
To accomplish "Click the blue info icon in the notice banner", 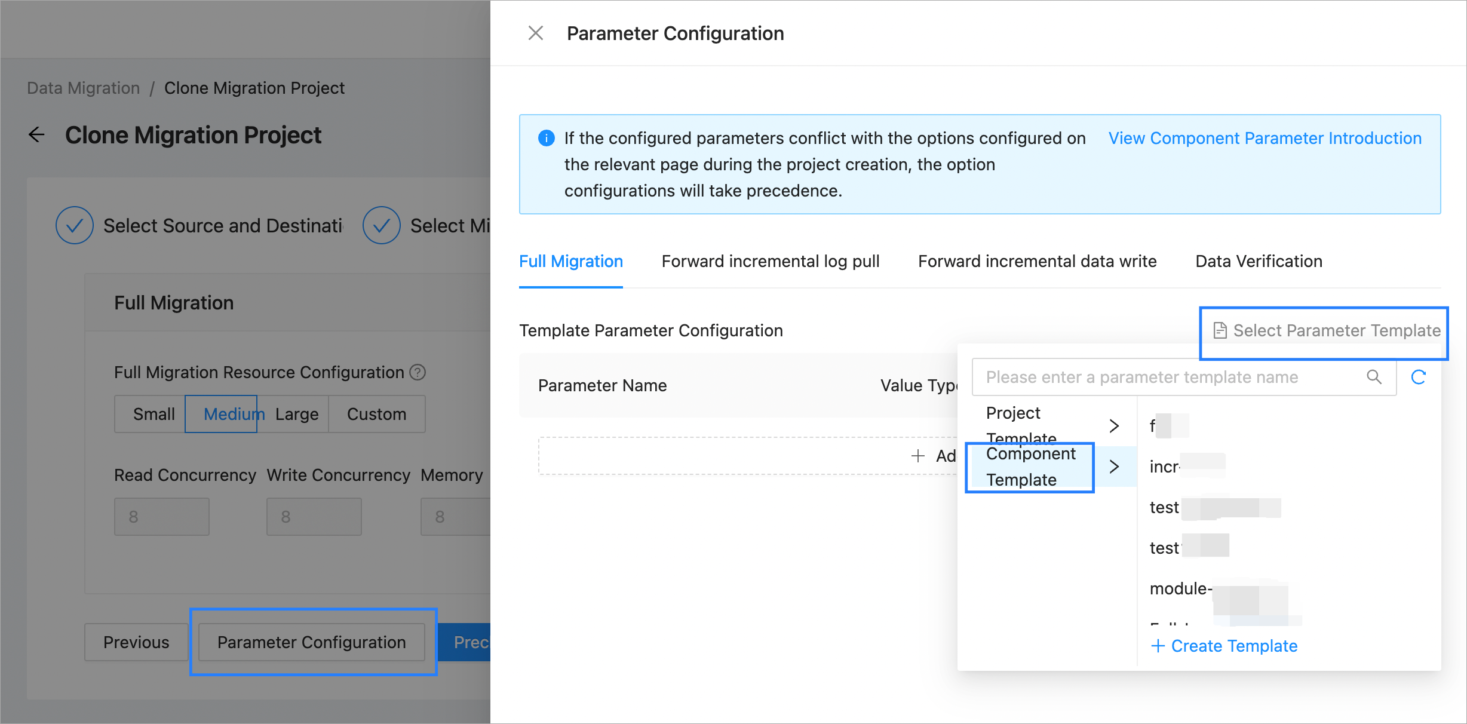I will pos(546,138).
